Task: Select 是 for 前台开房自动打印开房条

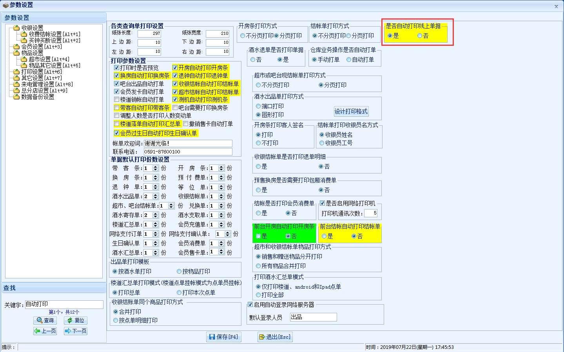Action: coord(258,236)
